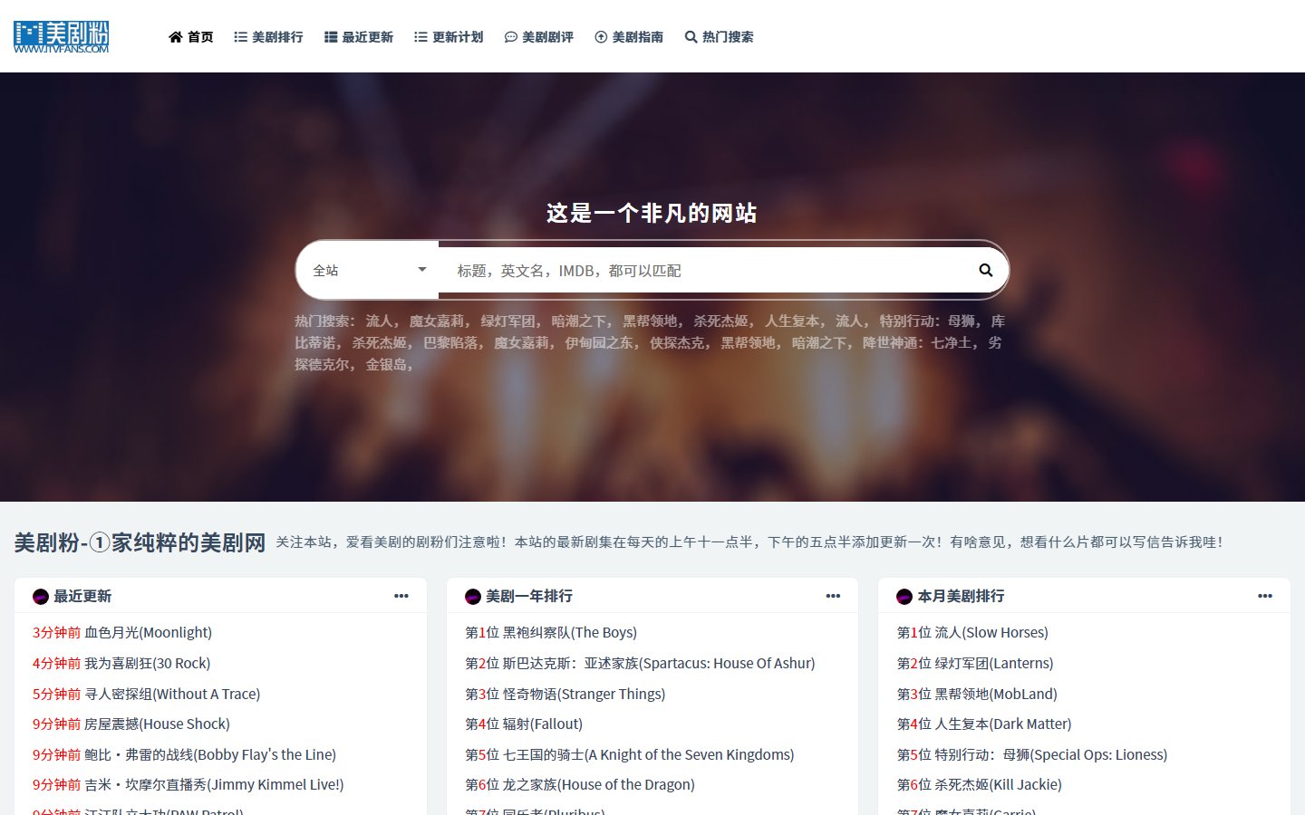Open 本月美剧排行 panel three-dot menu
Image resolution: width=1305 pixels, height=815 pixels.
tap(1265, 596)
